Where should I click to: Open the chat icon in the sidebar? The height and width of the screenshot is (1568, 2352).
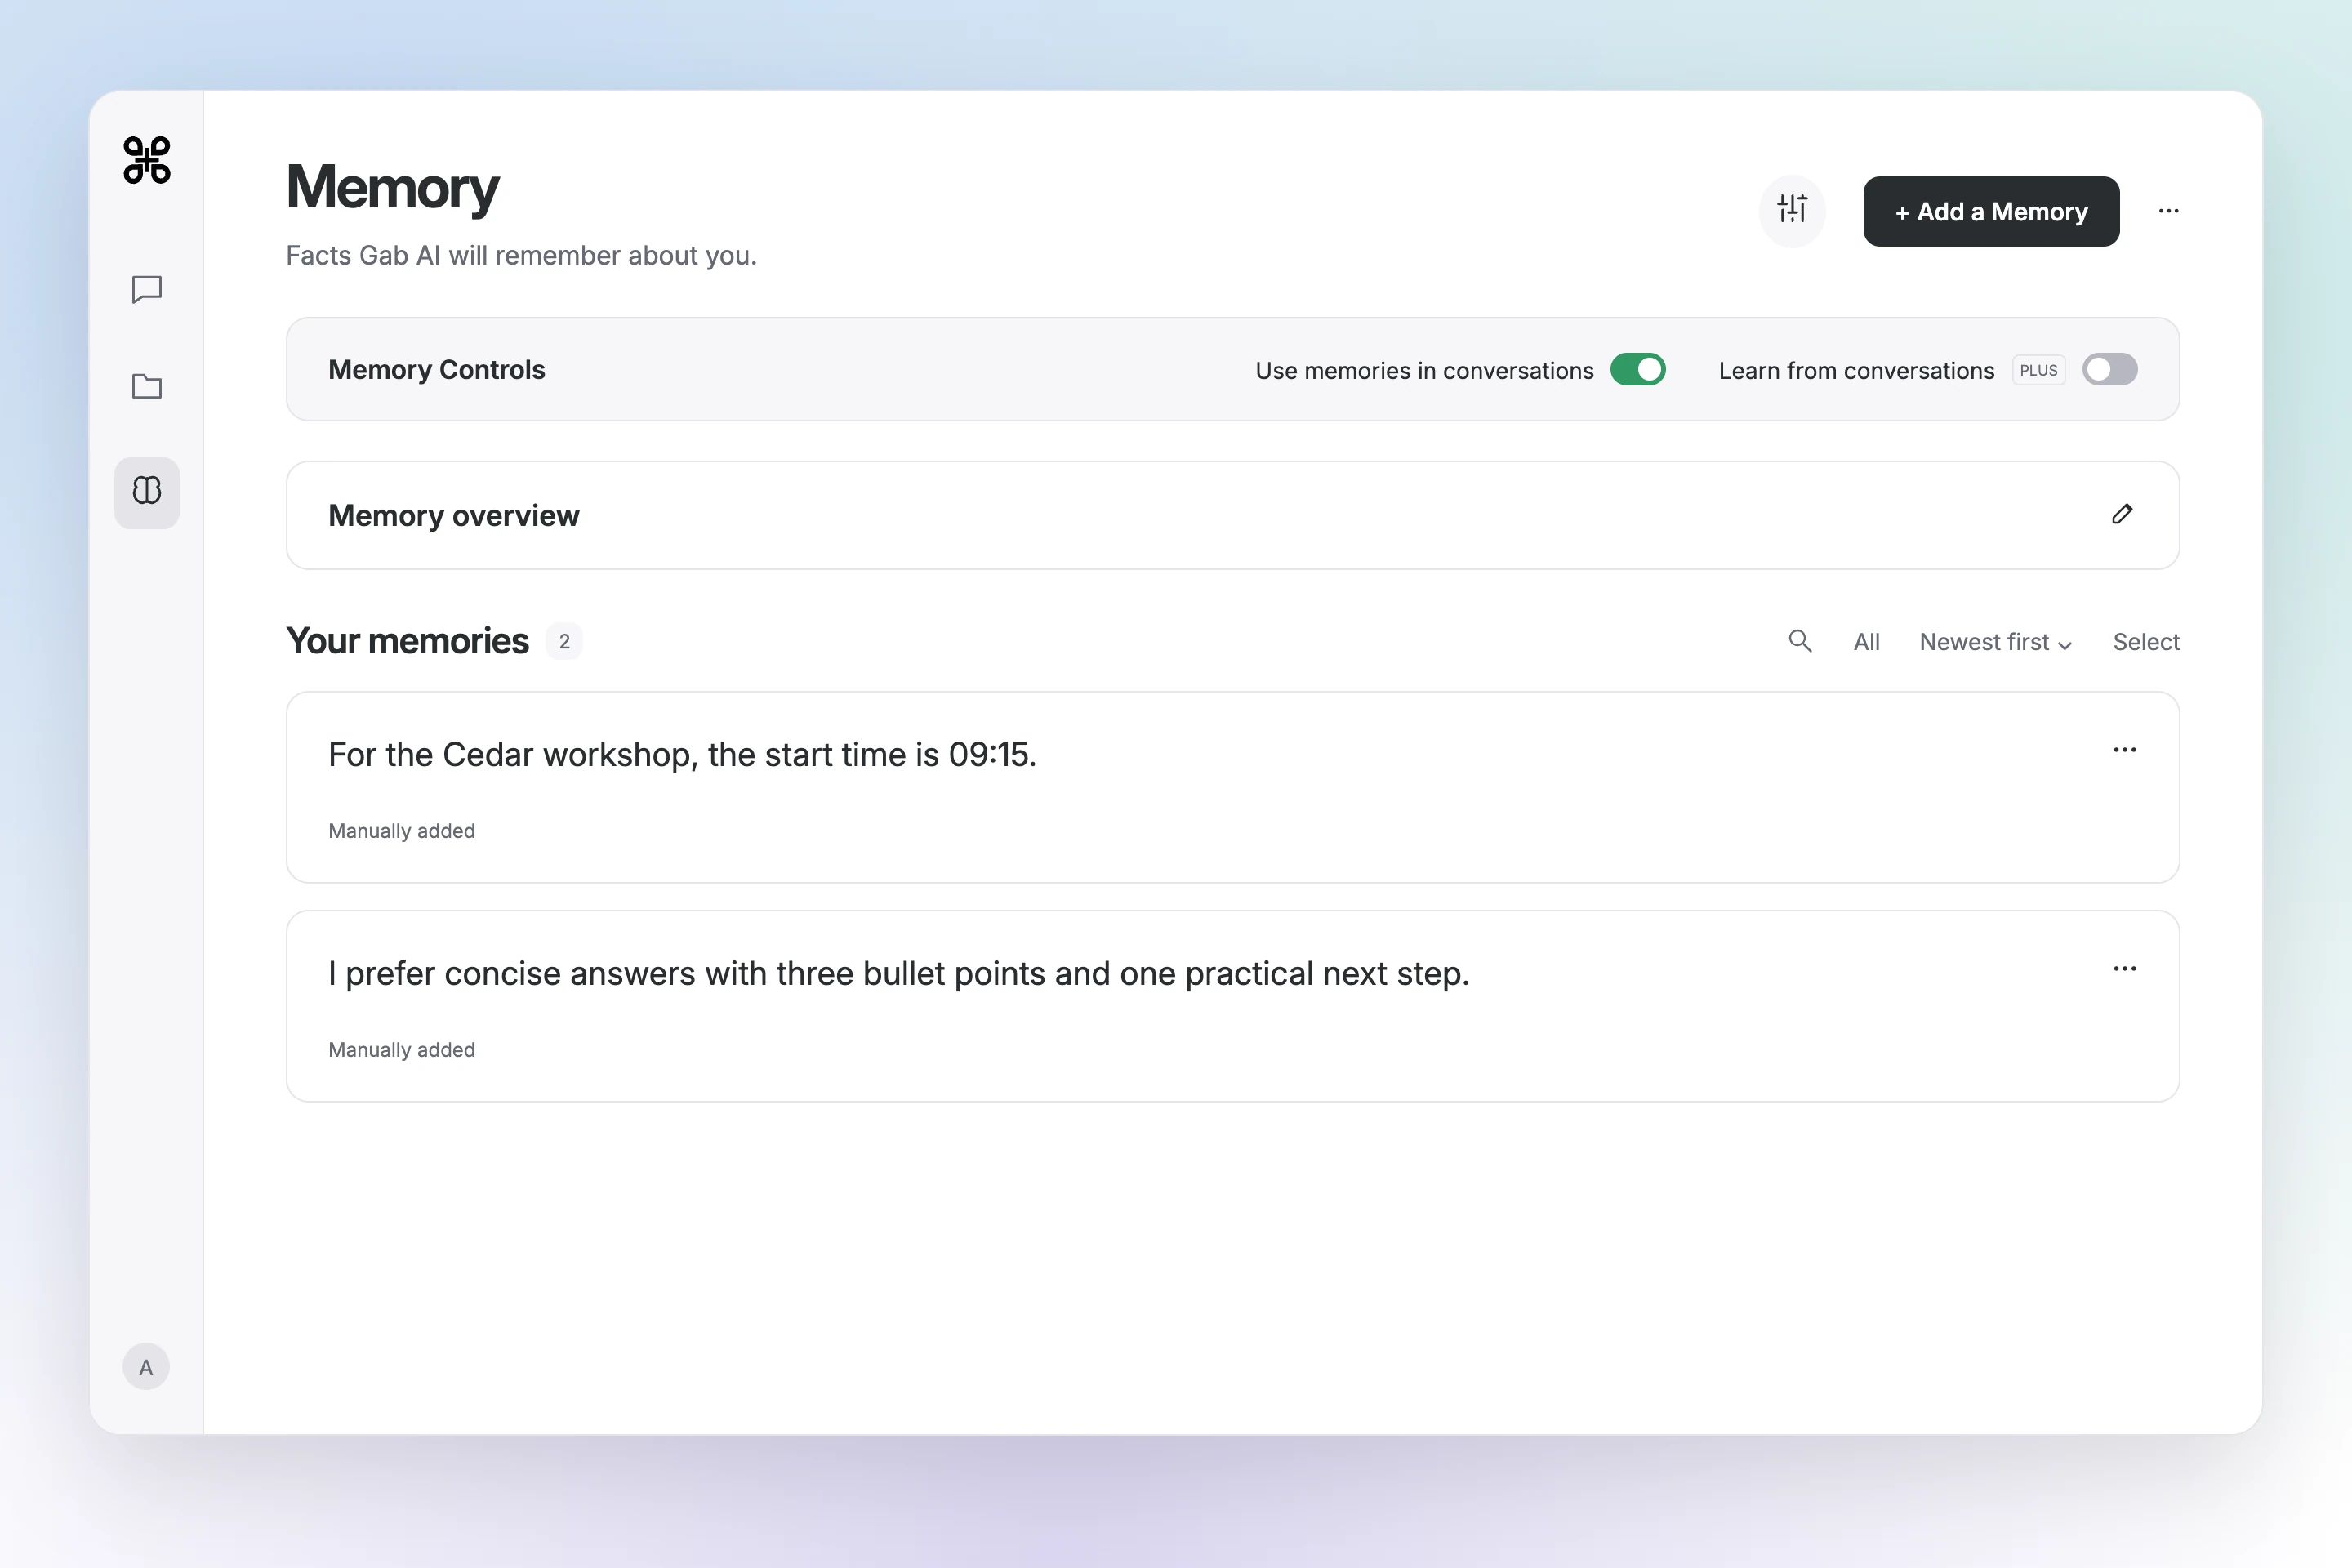click(x=147, y=289)
